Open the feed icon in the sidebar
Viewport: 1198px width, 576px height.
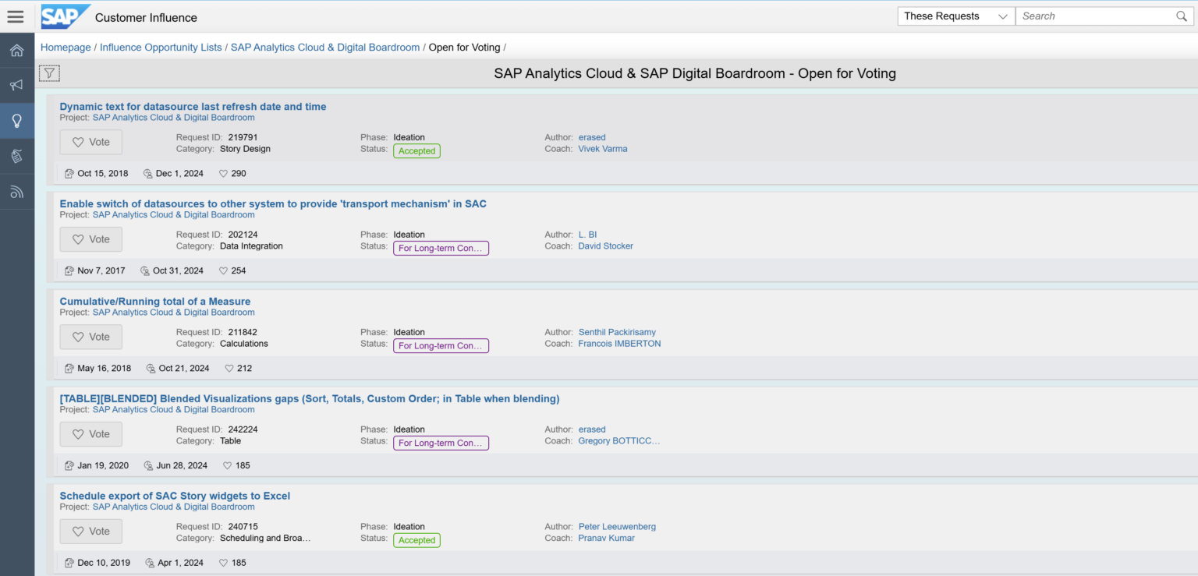point(16,191)
